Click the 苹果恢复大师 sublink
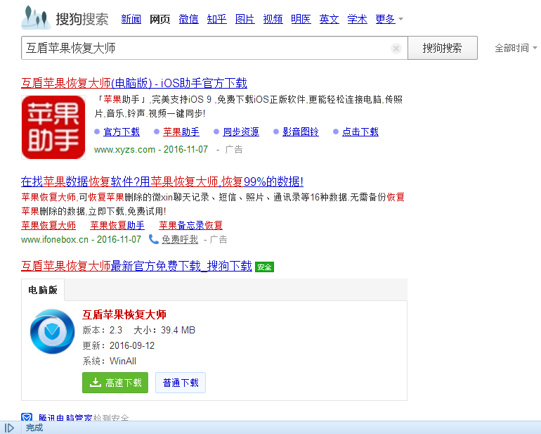Image resolution: width=541 pixels, height=434 pixels. point(48,225)
